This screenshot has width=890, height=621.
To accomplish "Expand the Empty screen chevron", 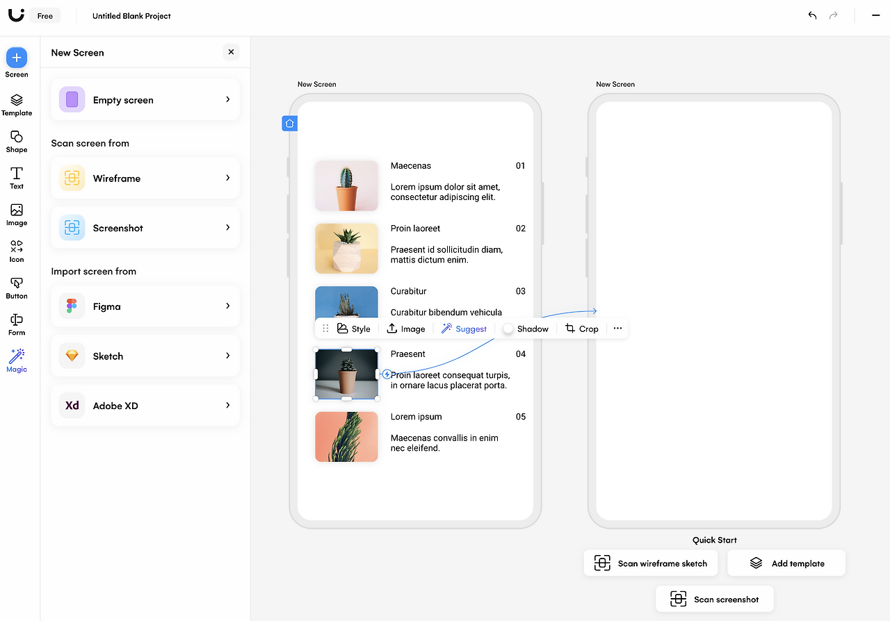I will (227, 99).
